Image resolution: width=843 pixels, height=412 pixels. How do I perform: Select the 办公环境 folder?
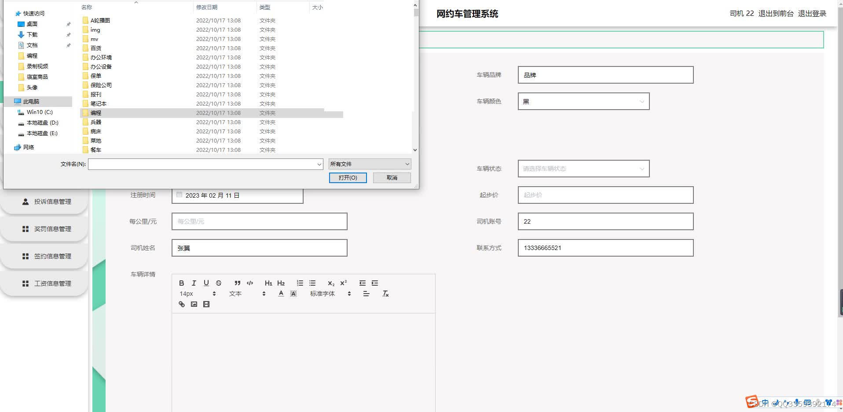(x=101, y=57)
